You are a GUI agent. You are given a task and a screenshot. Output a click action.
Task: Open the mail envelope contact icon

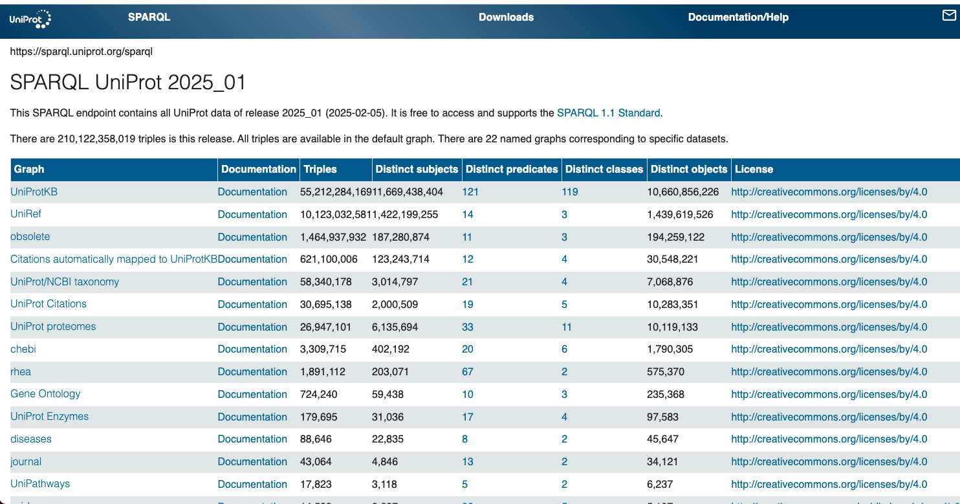tap(949, 16)
